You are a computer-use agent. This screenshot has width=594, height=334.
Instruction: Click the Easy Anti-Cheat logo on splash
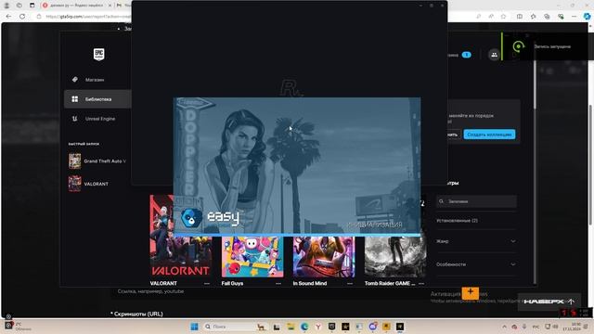click(192, 218)
